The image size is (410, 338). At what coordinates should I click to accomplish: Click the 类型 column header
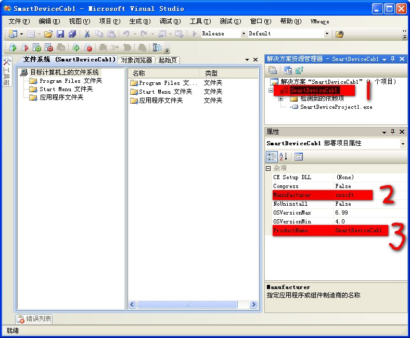[x=229, y=73]
